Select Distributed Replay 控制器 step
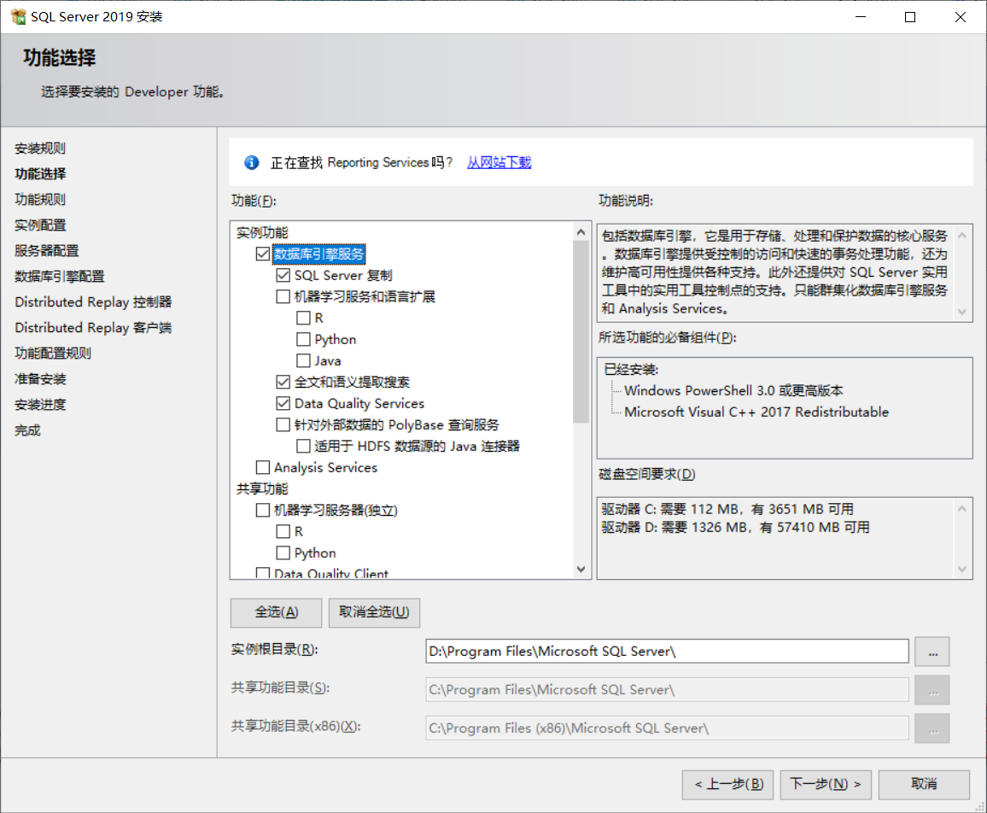Screen dimensions: 987x813 93,302
